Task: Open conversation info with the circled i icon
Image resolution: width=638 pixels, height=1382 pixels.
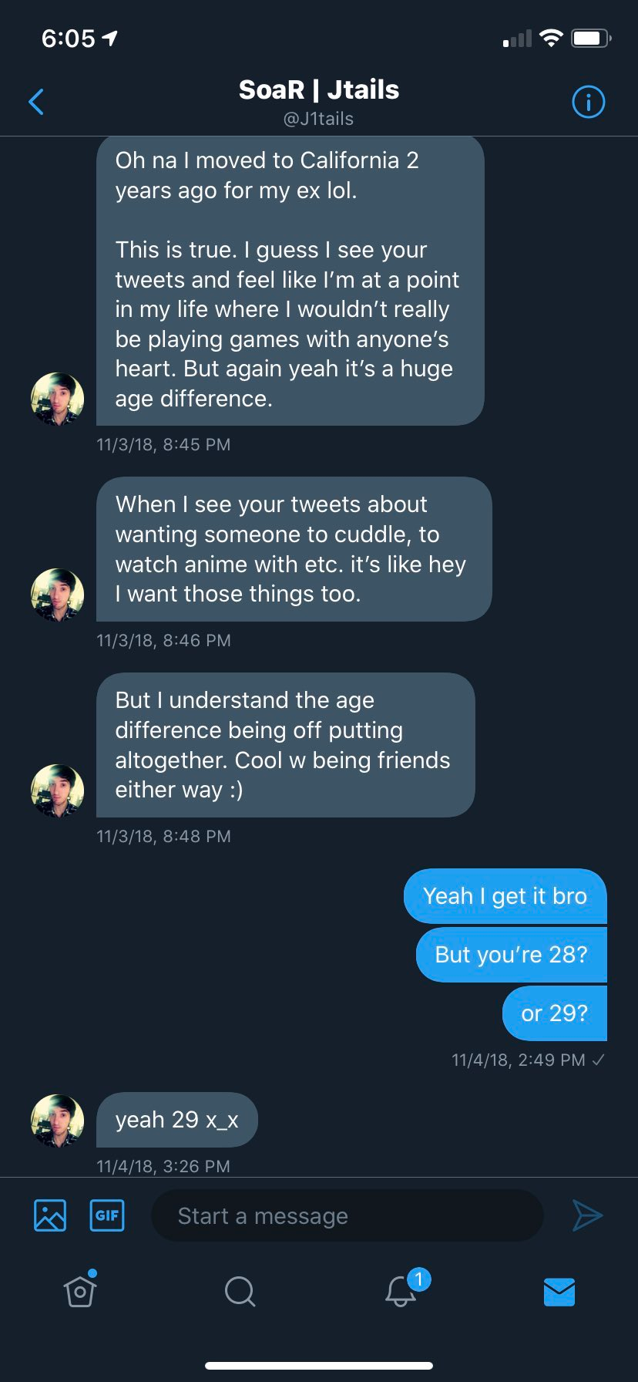Action: (589, 102)
